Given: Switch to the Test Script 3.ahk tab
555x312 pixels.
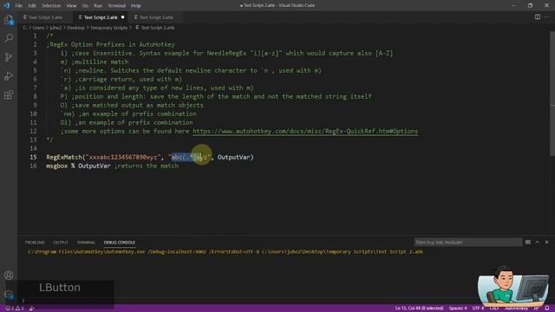Looking at the screenshot, I should (x=156, y=17).
